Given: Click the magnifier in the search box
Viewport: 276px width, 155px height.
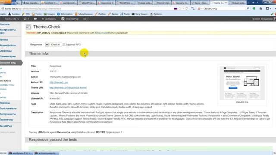Looking at the screenshot, I should click(248, 9).
